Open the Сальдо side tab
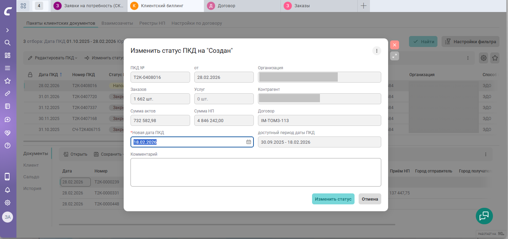 pos(31,177)
